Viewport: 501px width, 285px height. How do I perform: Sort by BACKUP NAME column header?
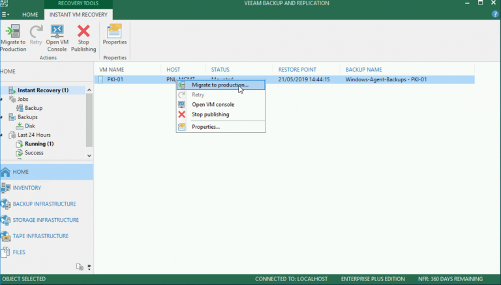click(363, 70)
